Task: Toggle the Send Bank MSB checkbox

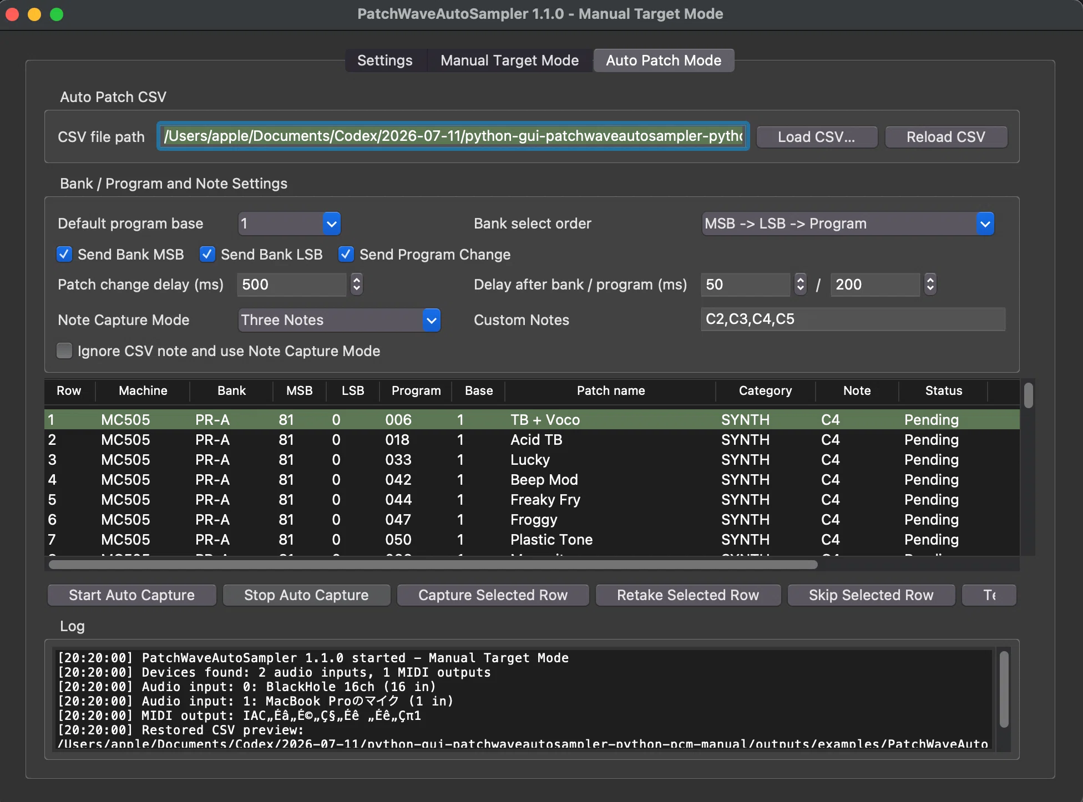Action: 64,255
